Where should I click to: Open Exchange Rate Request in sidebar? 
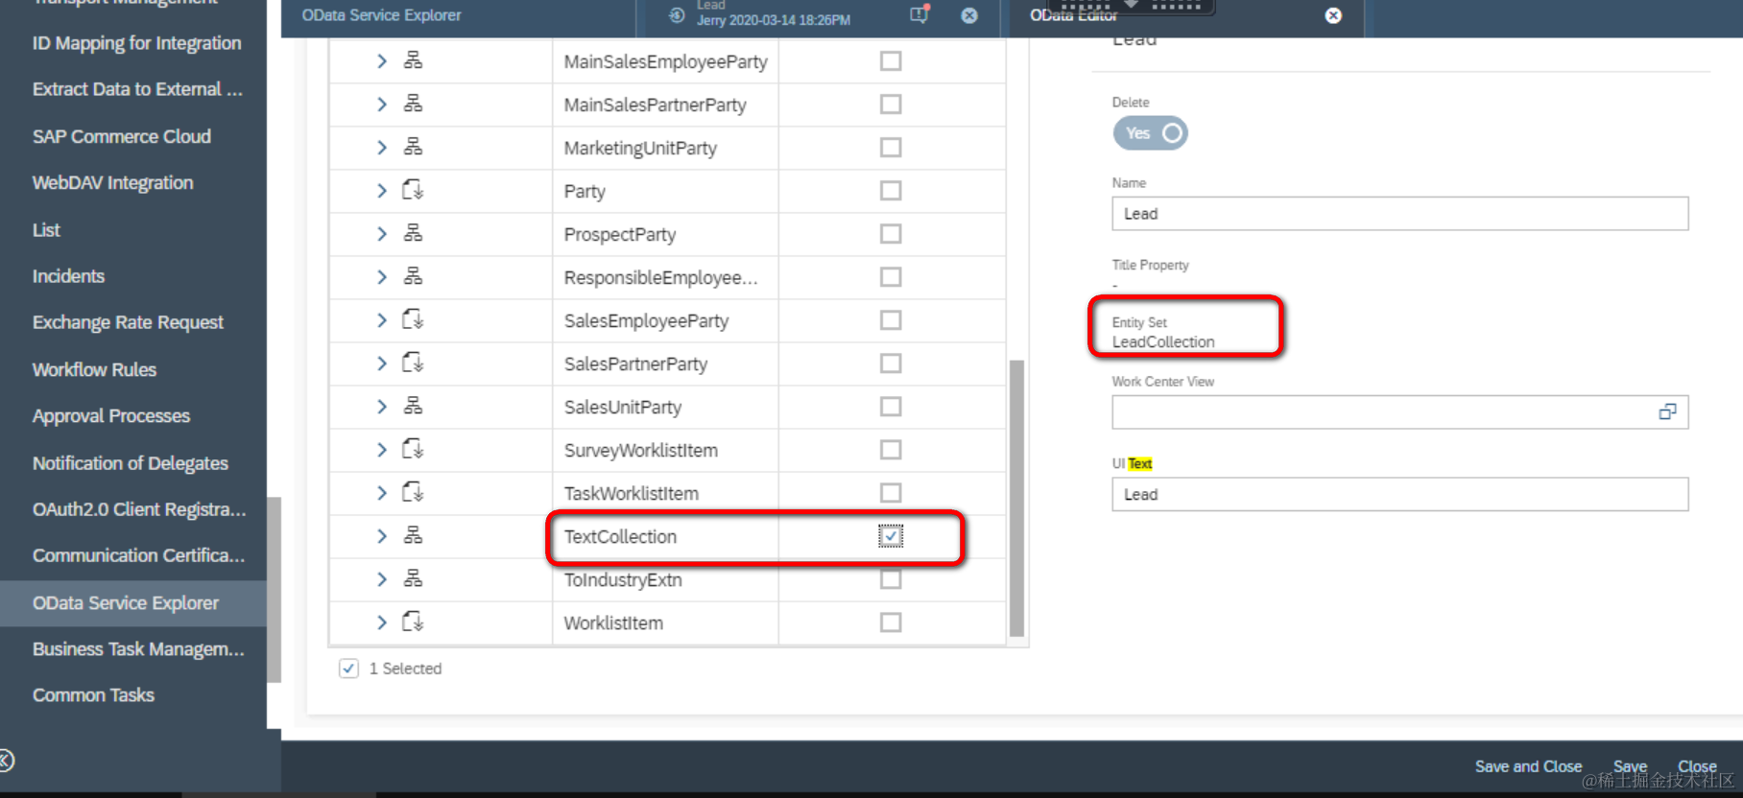[128, 322]
